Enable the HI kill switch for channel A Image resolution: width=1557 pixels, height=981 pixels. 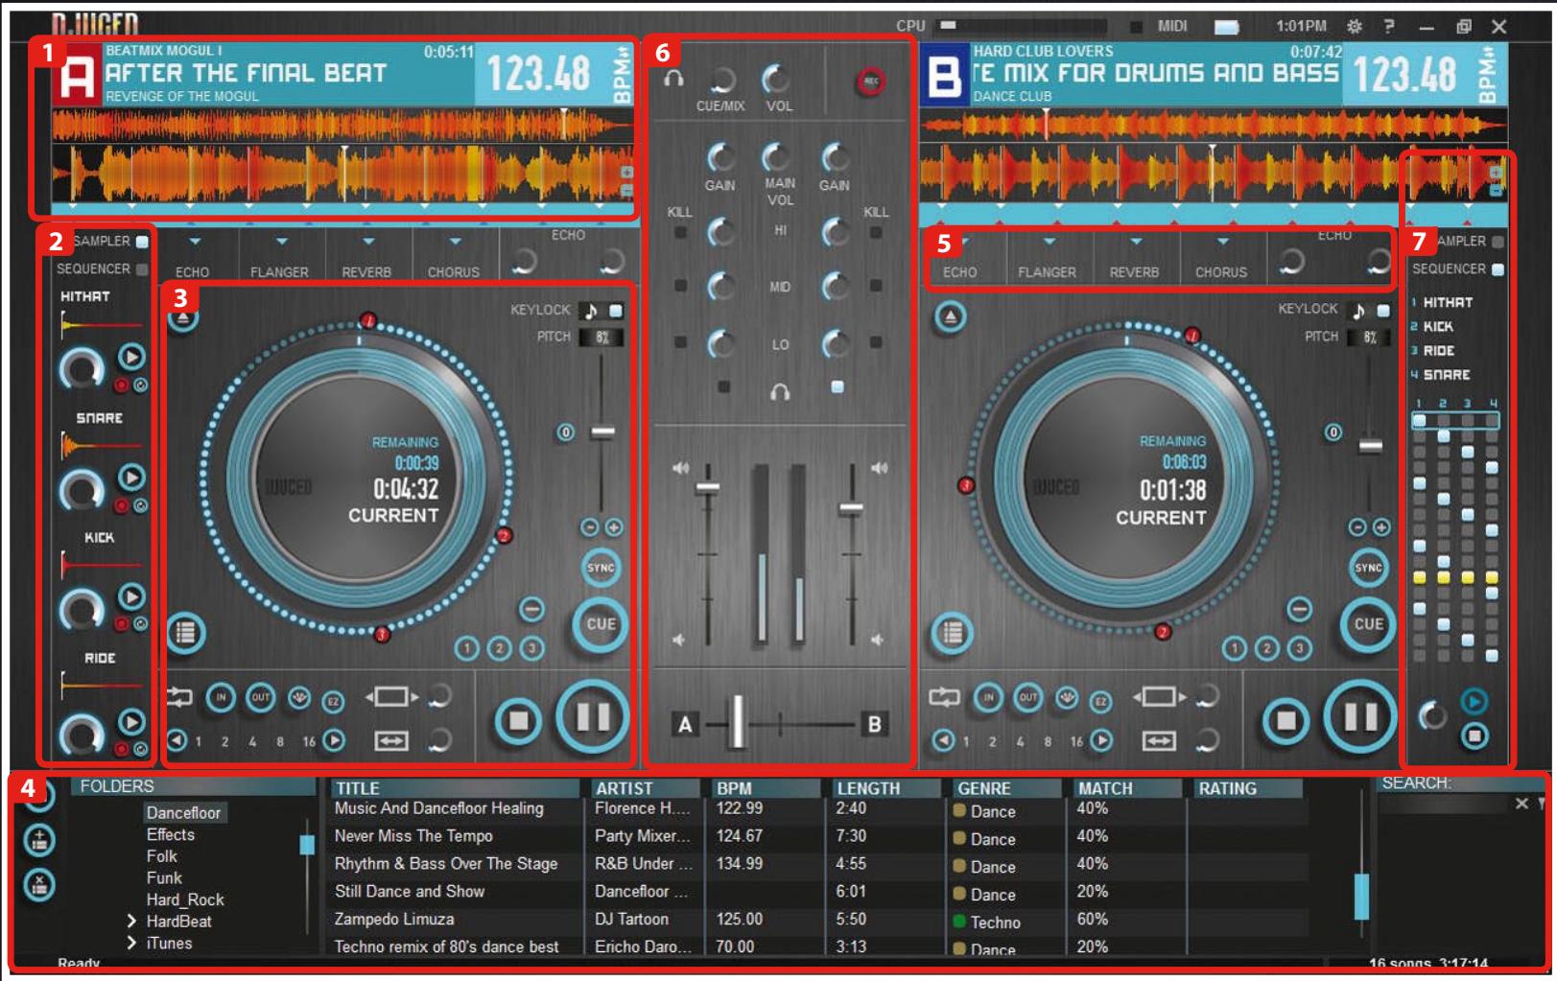click(x=680, y=232)
